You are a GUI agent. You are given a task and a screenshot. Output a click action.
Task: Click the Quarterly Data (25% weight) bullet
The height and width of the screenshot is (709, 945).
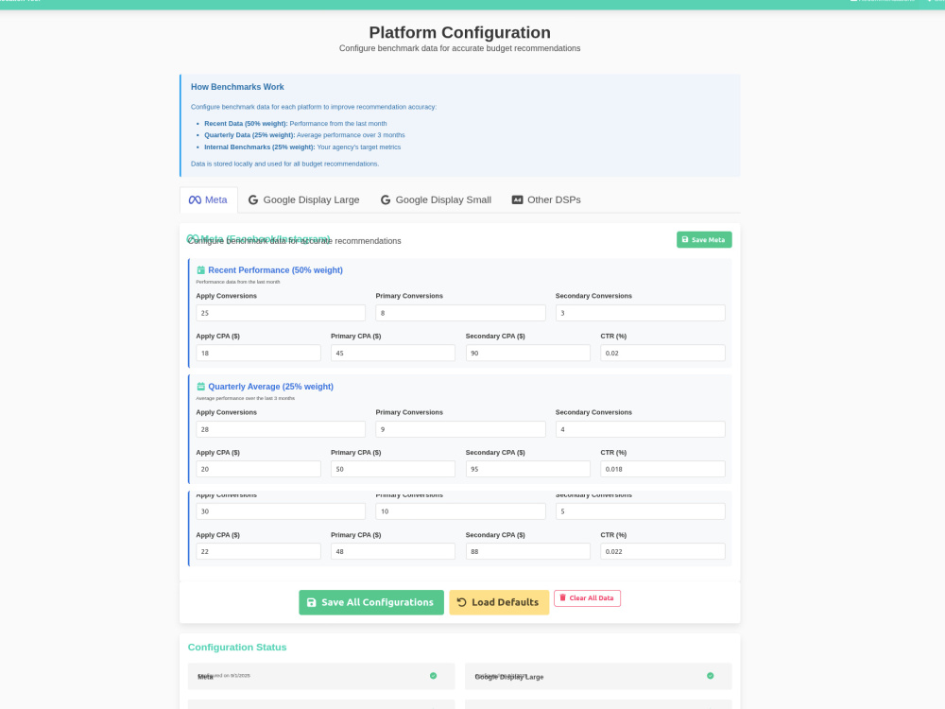tap(304, 135)
